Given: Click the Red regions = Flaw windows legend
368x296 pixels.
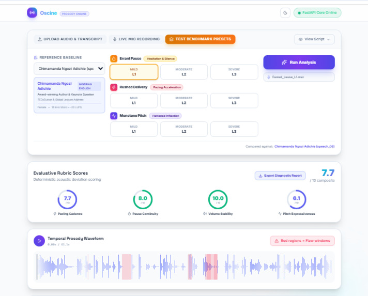Looking at the screenshot, I should pyautogui.click(x=302, y=241).
